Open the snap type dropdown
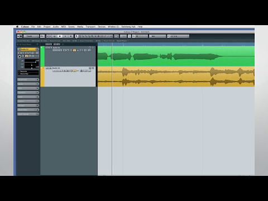 [x=140, y=36]
